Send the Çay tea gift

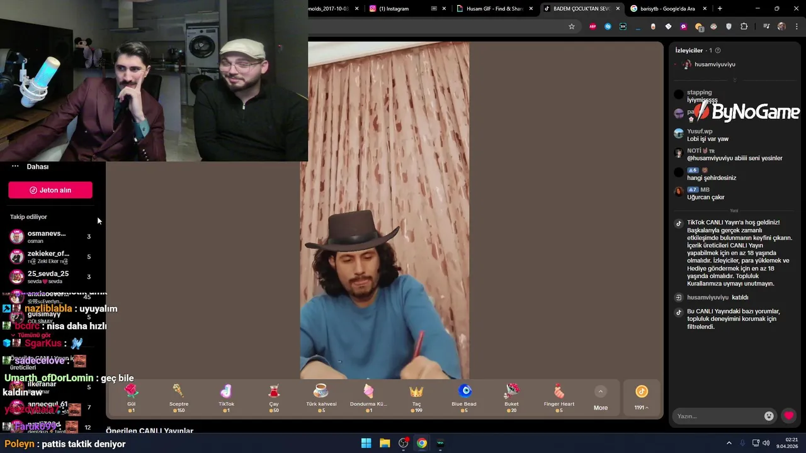(274, 398)
